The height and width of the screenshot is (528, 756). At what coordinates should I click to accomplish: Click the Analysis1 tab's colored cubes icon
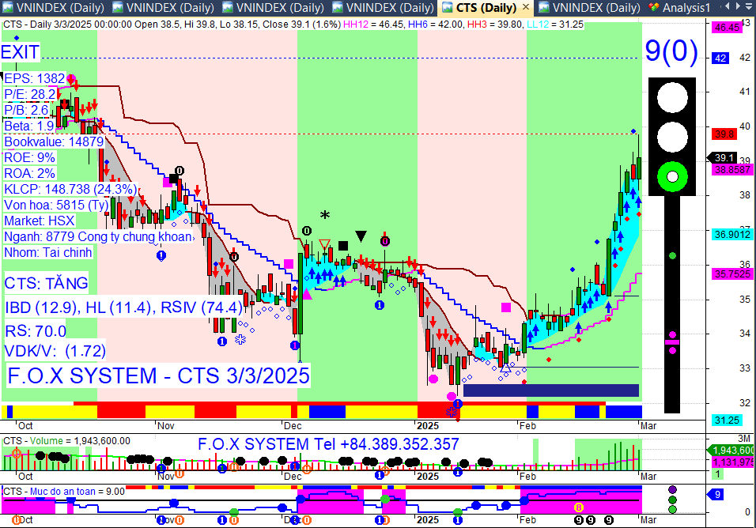pos(654,8)
